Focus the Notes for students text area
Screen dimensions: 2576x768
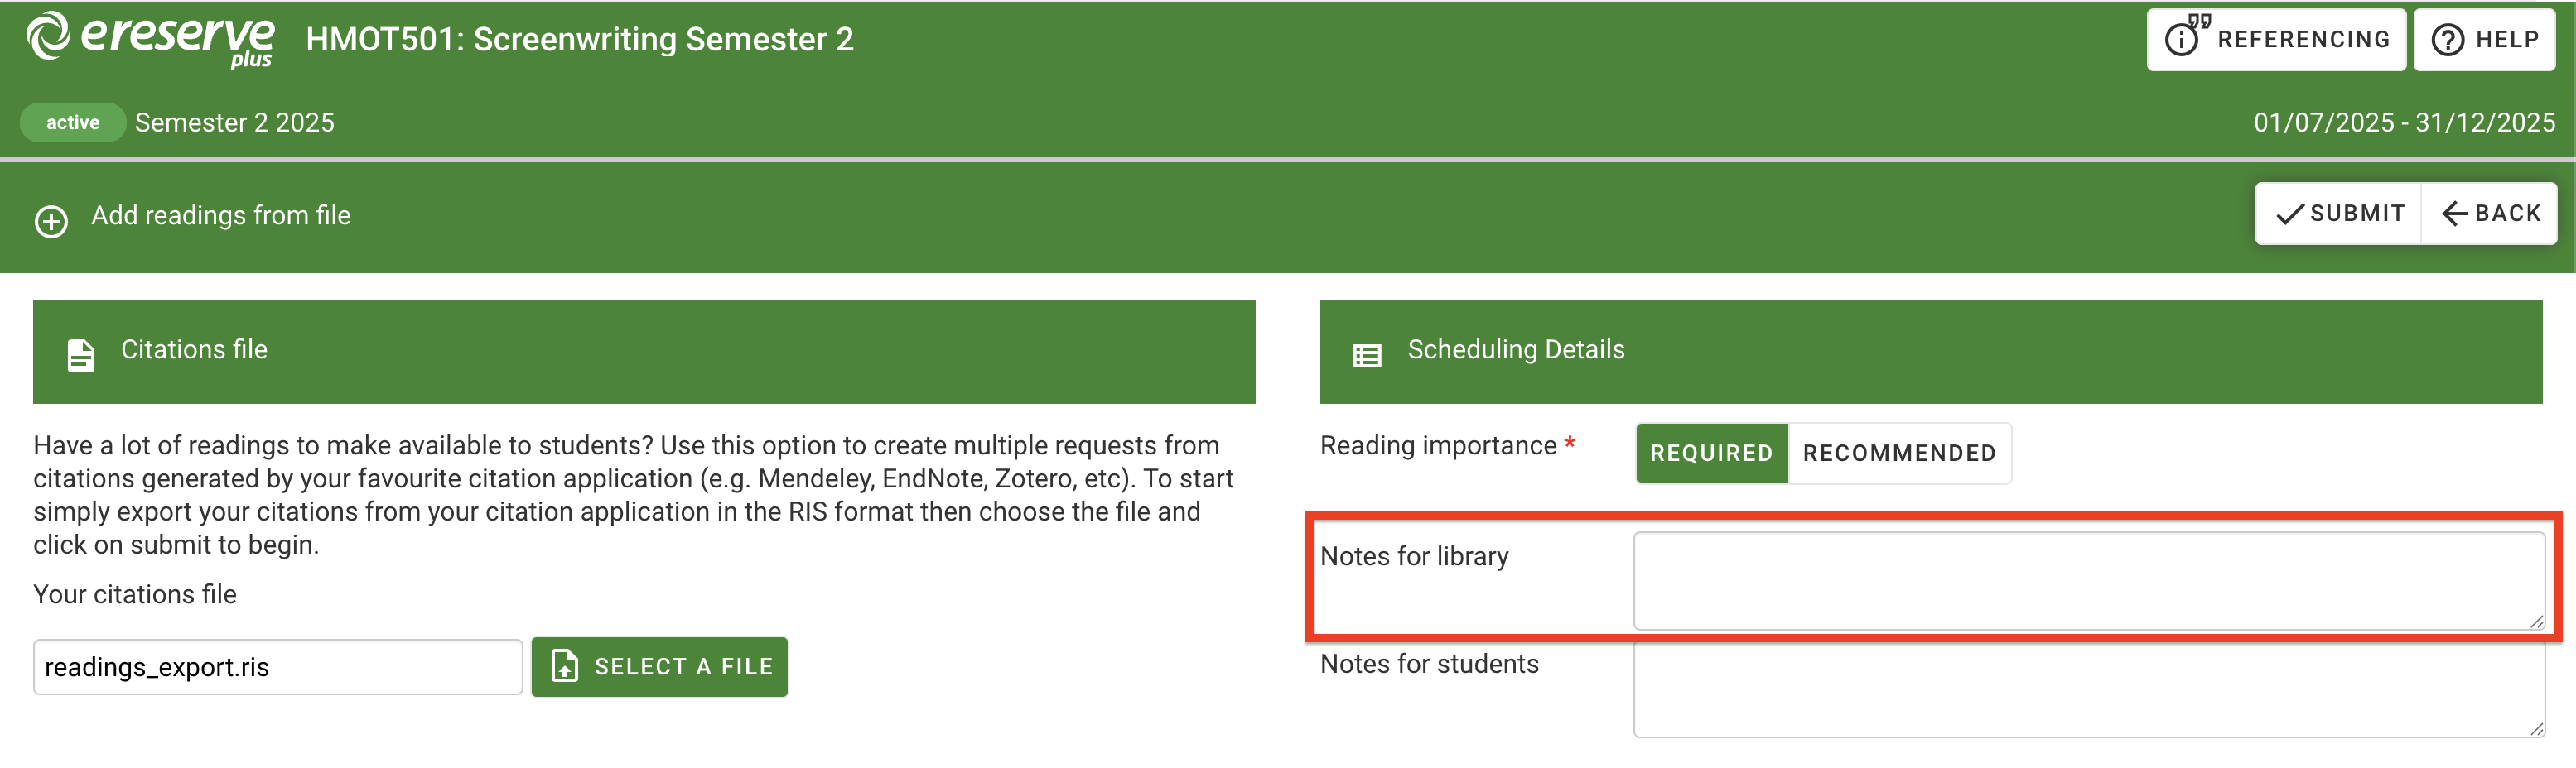coord(2087,689)
